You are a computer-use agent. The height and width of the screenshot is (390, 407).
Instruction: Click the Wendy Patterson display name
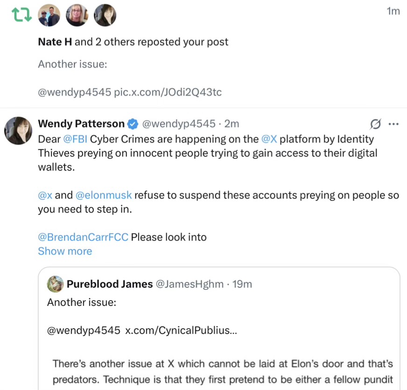[x=81, y=124]
